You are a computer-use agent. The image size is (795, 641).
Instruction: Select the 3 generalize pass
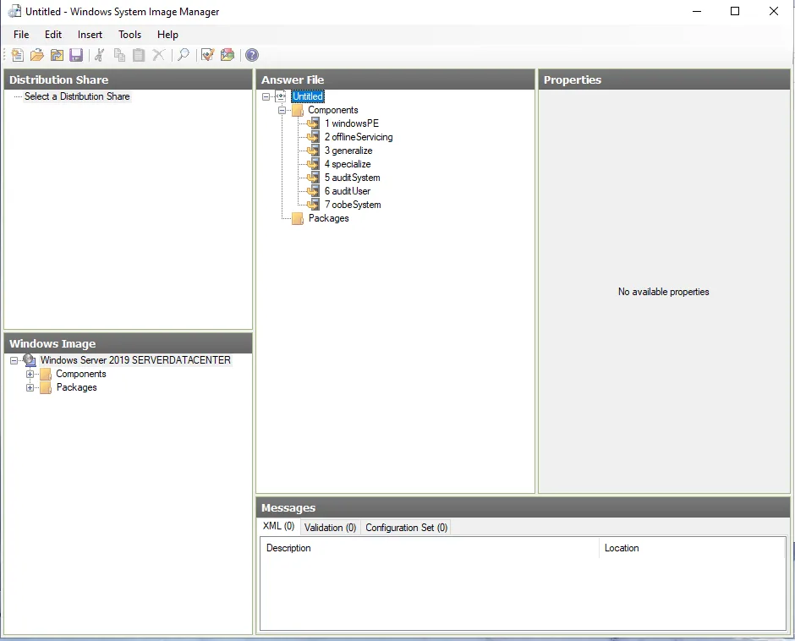coord(348,151)
